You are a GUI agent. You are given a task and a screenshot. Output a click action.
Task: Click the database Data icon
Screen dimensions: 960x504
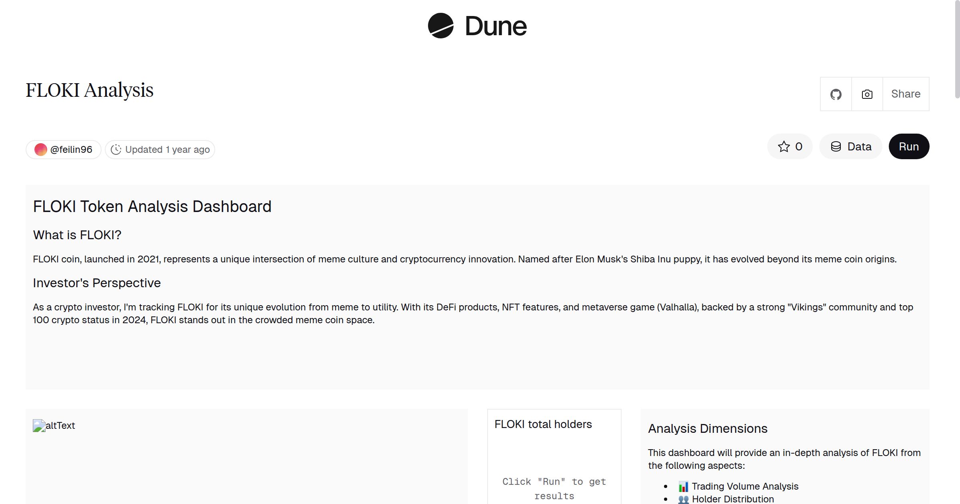(836, 147)
